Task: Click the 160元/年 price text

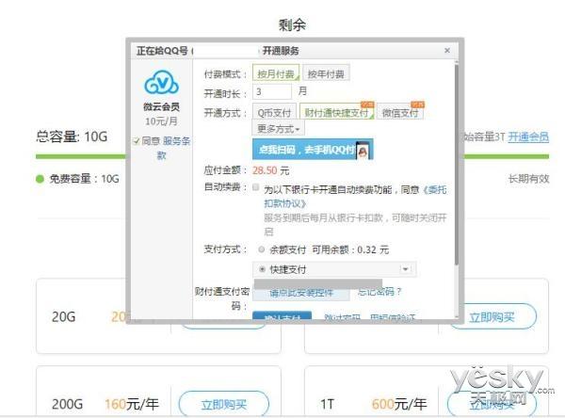Action: (x=132, y=404)
